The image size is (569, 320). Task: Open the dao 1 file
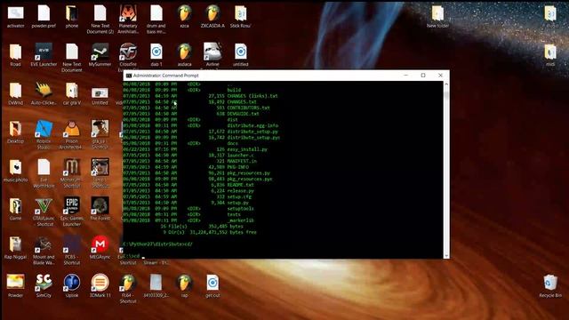(x=156, y=55)
